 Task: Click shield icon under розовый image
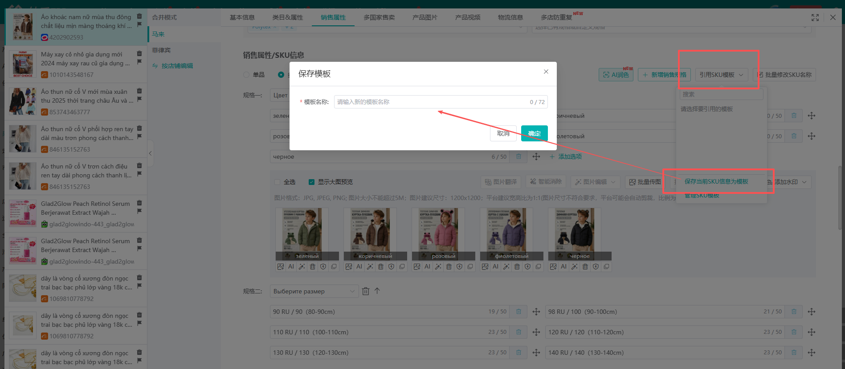coord(460,267)
